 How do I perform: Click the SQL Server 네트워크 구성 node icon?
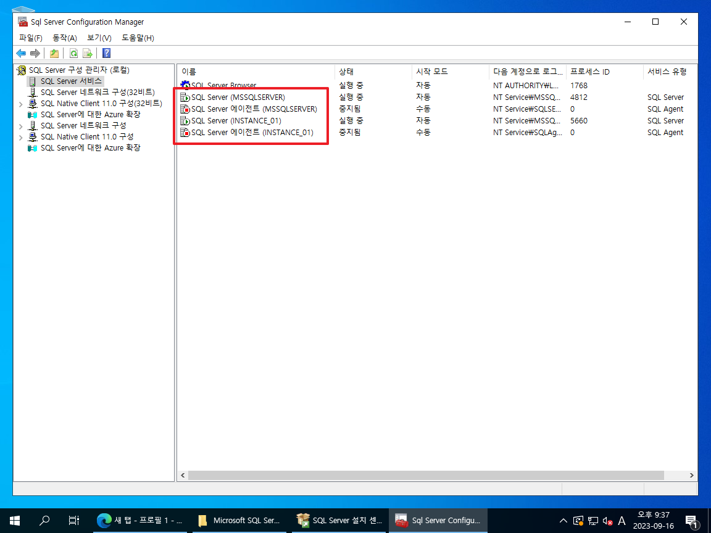32,126
